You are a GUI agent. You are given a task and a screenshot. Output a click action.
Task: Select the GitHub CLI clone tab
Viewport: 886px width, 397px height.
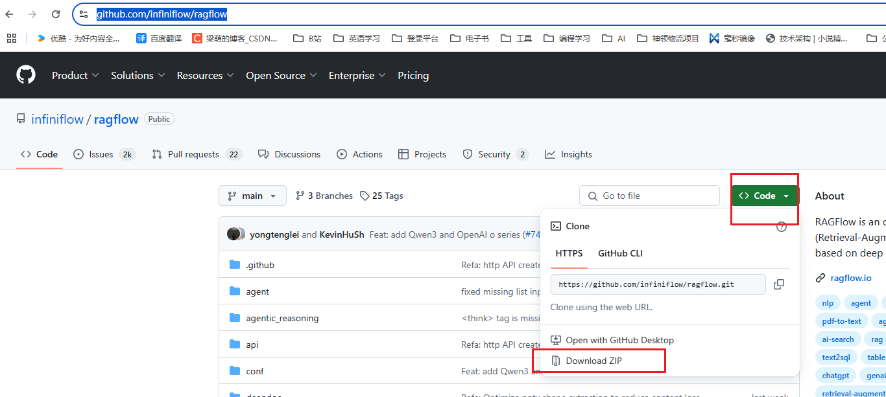620,253
